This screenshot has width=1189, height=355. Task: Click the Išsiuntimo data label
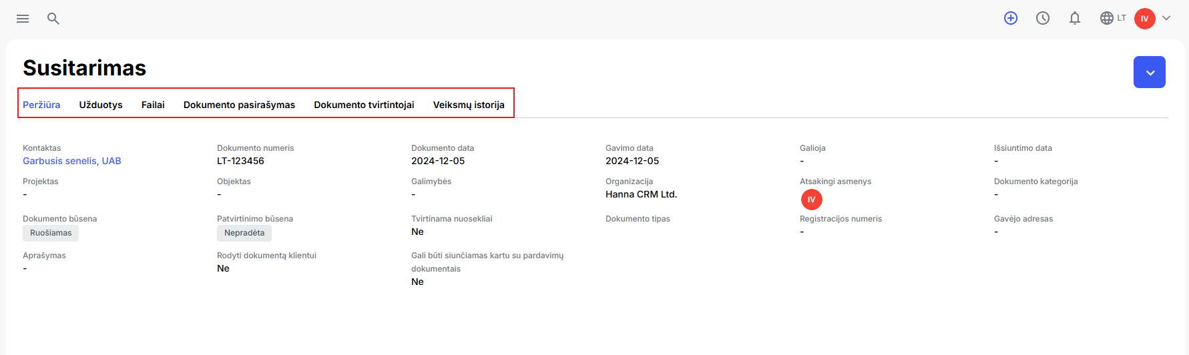(x=1023, y=148)
